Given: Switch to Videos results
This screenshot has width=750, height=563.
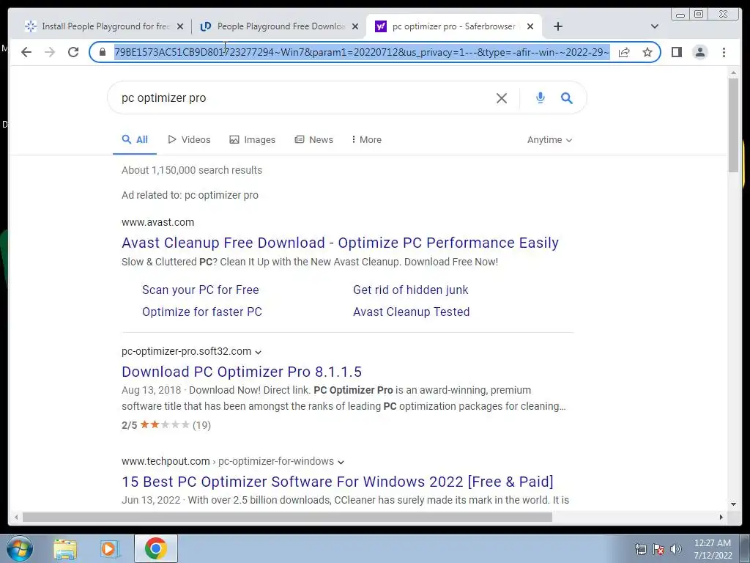Looking at the screenshot, I should [190, 140].
